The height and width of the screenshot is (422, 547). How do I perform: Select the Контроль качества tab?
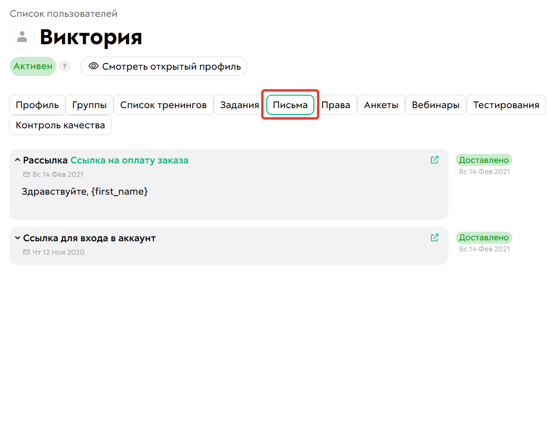coord(60,125)
